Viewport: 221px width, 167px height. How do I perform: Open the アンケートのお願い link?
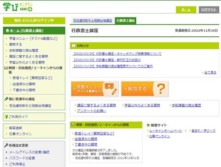point(92,111)
